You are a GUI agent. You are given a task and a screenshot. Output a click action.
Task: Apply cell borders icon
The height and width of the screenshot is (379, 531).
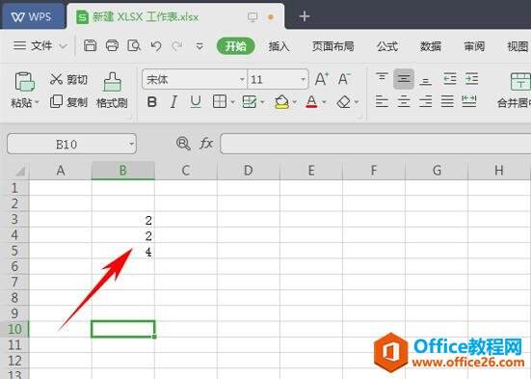(x=220, y=101)
